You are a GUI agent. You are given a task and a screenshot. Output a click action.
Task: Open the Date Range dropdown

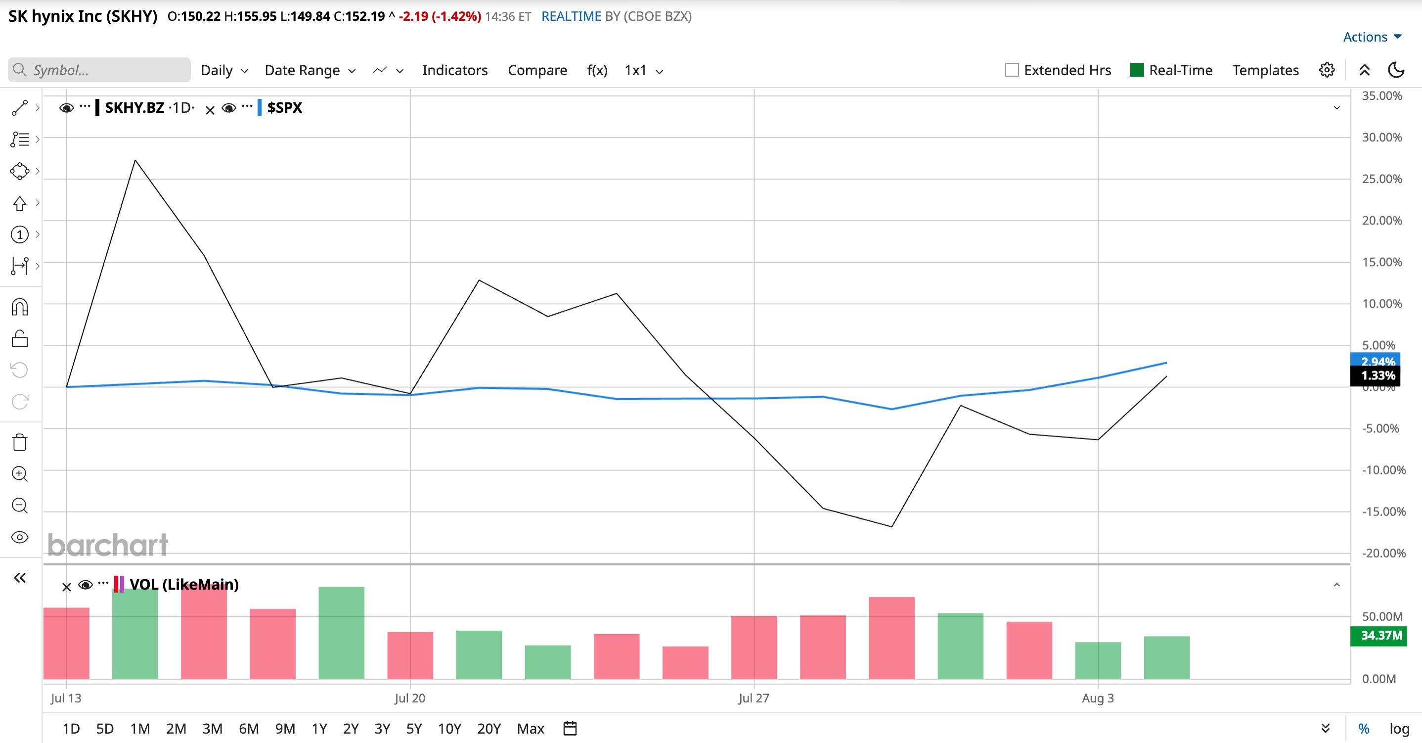[x=310, y=70]
